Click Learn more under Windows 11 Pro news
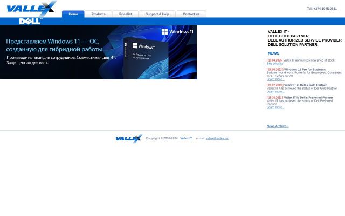The width and height of the screenshot is (345, 216). pyautogui.click(x=275, y=79)
